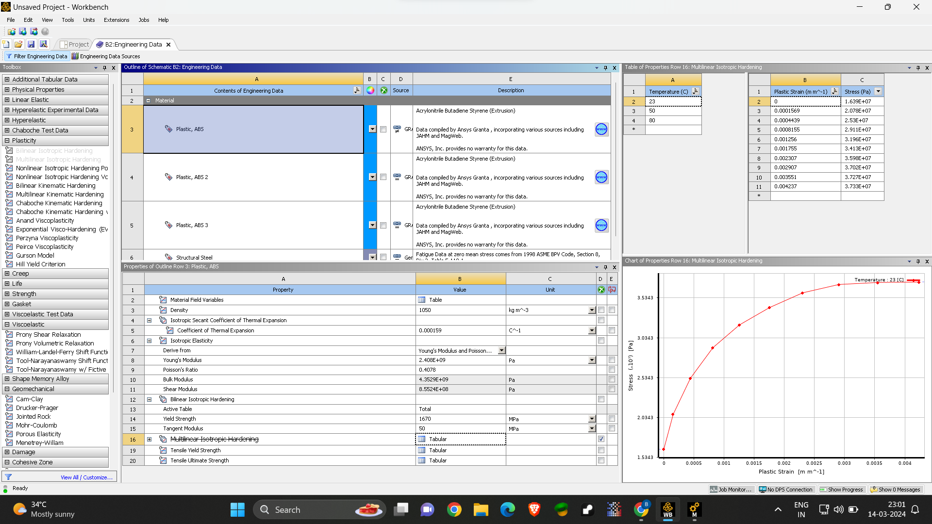Click the Yield Strength value field
The height and width of the screenshot is (524, 932).
460,419
